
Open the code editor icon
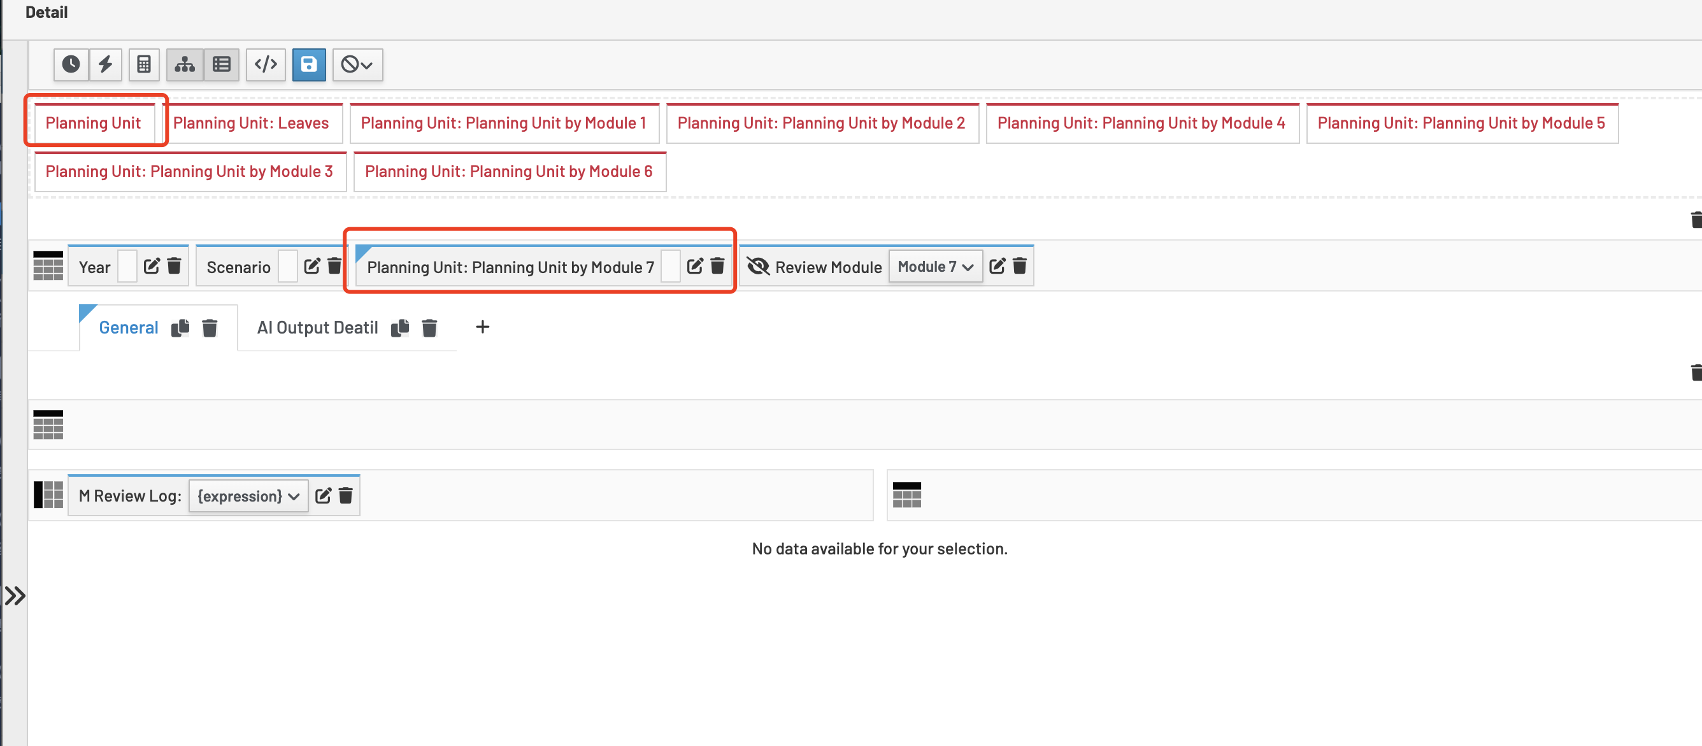tap(266, 64)
